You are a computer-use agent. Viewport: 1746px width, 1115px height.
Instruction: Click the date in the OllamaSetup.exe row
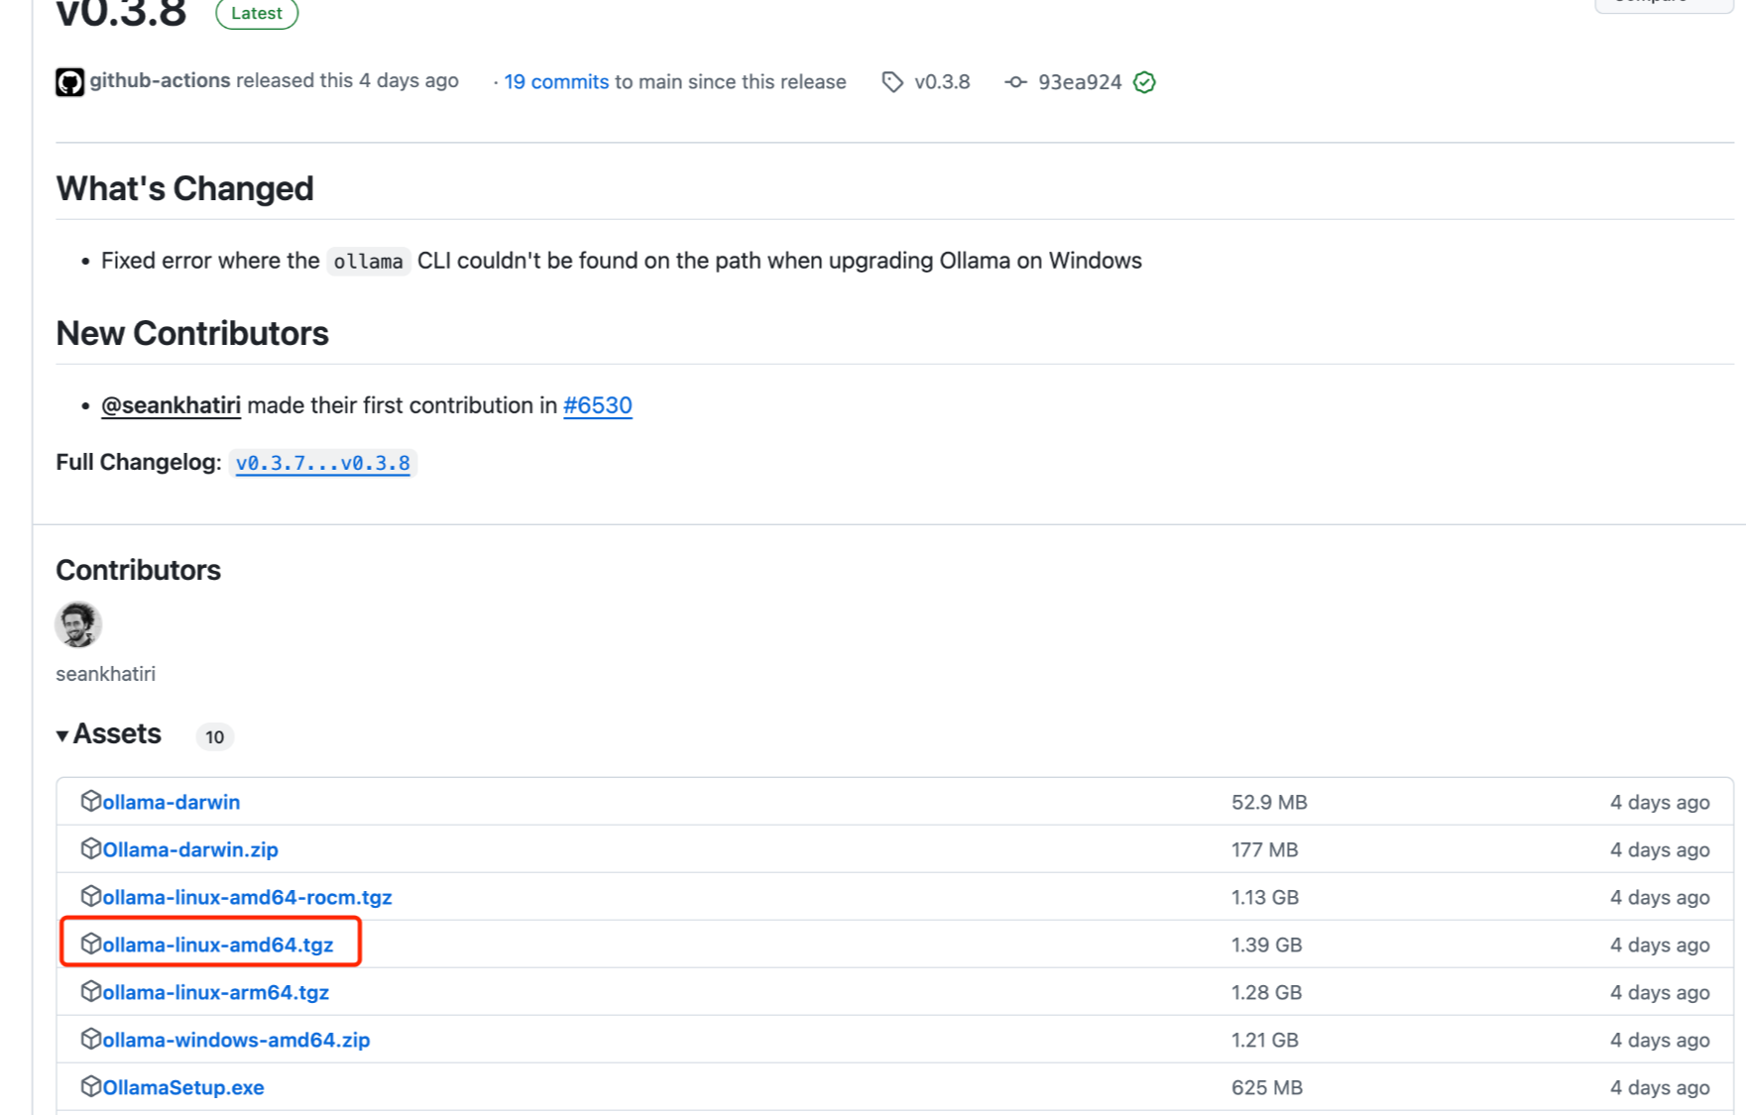click(x=1660, y=1087)
